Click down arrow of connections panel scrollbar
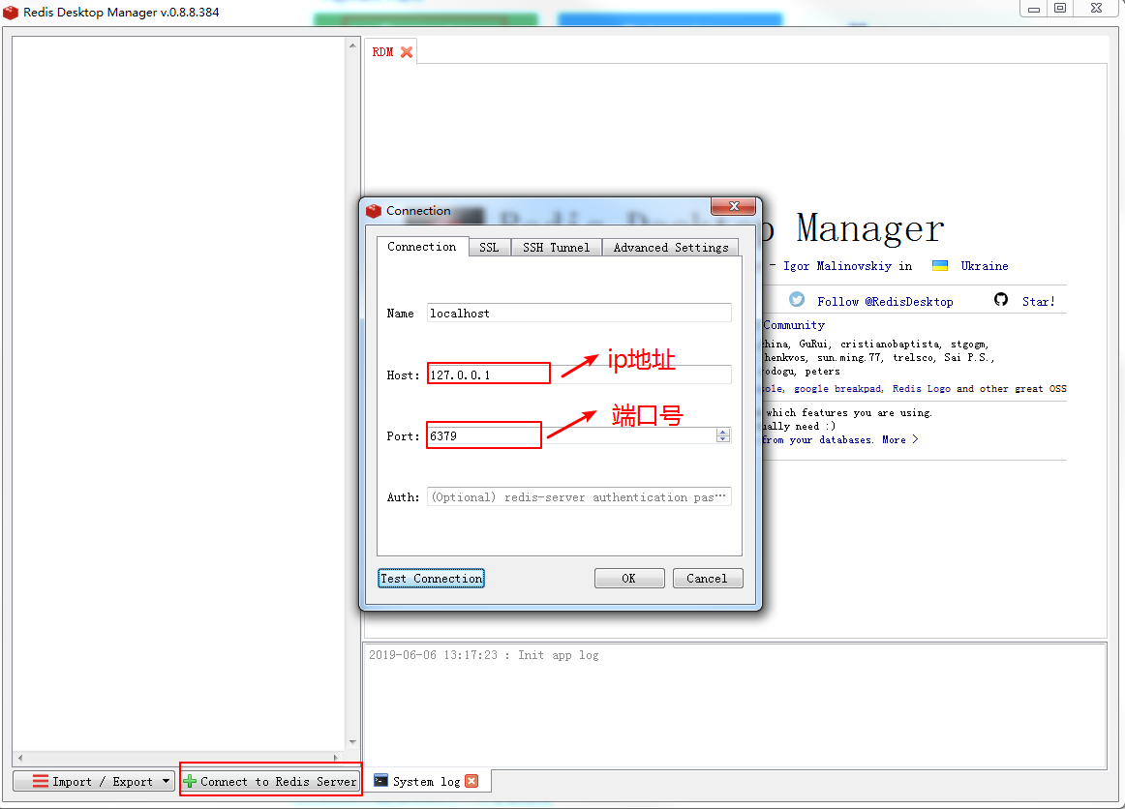 (352, 742)
